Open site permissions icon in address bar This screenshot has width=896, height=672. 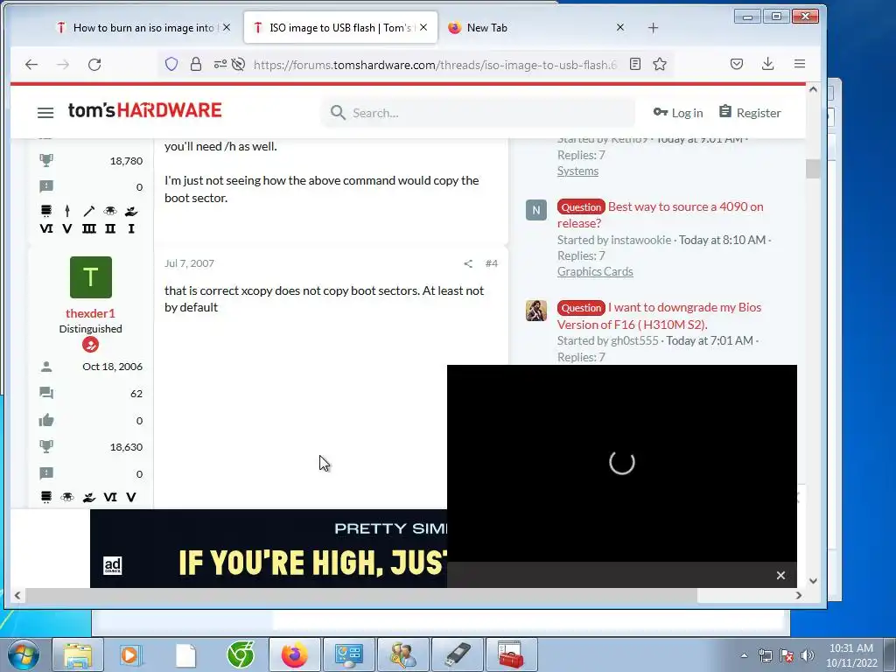coord(220,65)
